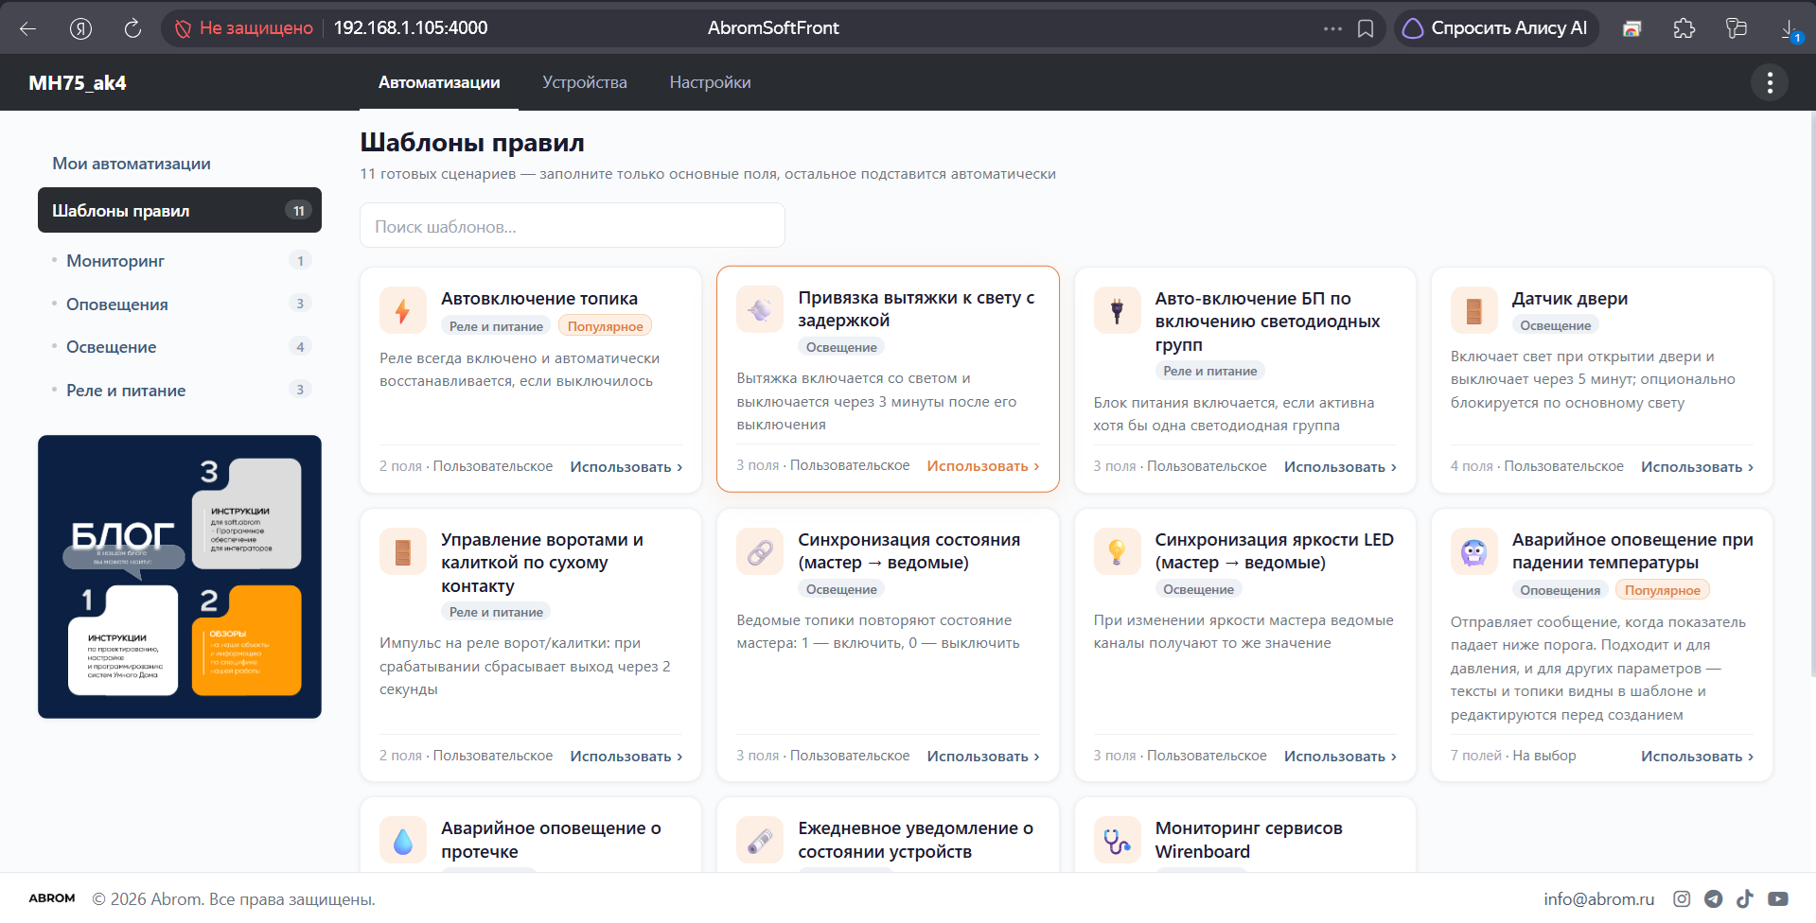Click the stethoscope icon on Мониторинг сервисов Wirenboard

1118,840
